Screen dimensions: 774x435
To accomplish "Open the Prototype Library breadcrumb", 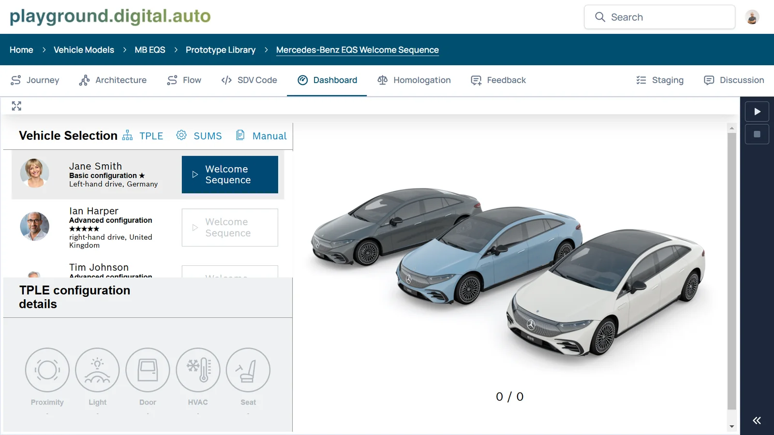I will pos(221,50).
